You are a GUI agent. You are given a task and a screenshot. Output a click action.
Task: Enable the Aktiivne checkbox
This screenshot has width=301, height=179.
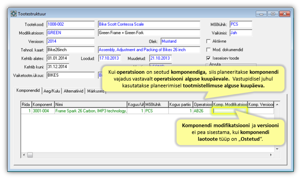[x=208, y=41]
